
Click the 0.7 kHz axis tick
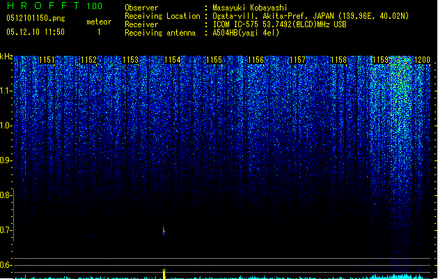[6, 230]
